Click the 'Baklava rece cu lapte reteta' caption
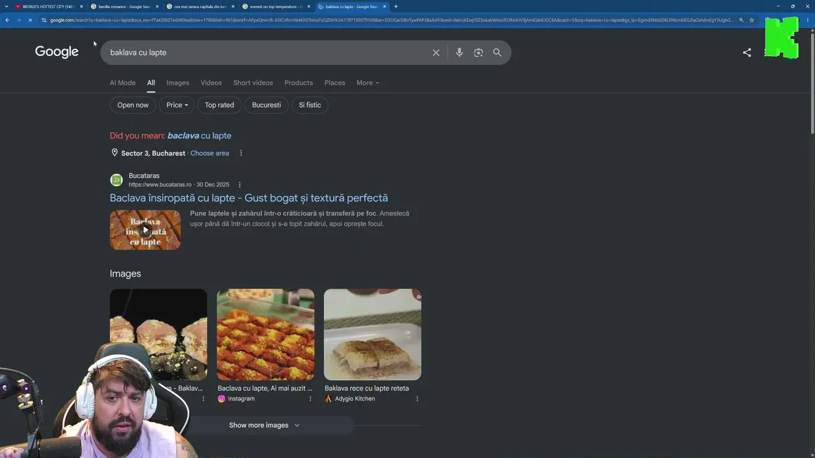The image size is (815, 458). click(367, 388)
